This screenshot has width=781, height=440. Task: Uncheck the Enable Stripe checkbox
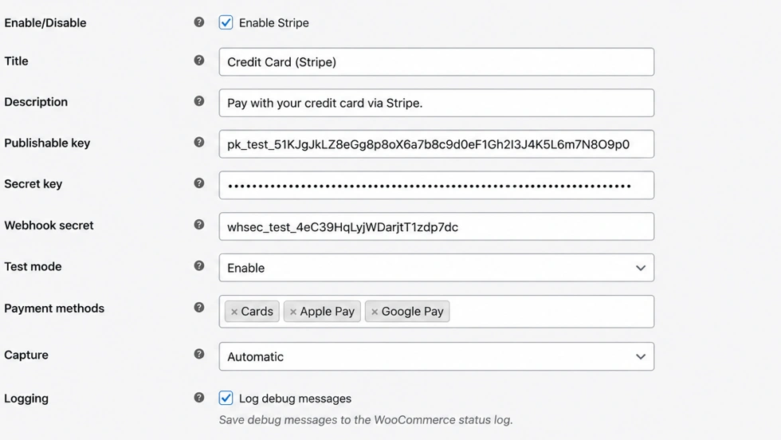pyautogui.click(x=226, y=22)
